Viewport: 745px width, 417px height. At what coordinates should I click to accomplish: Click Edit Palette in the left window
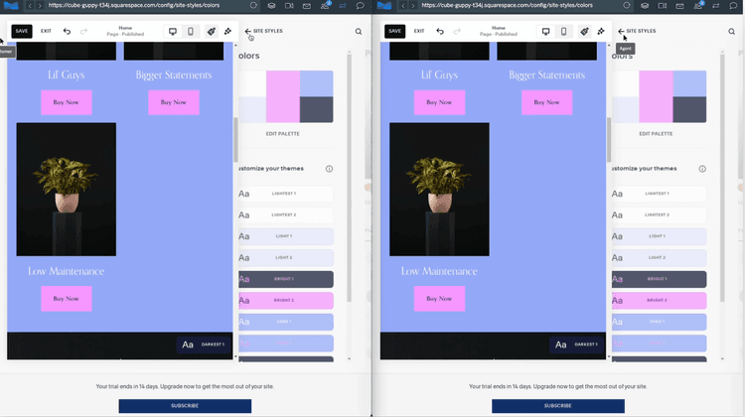[x=282, y=133]
